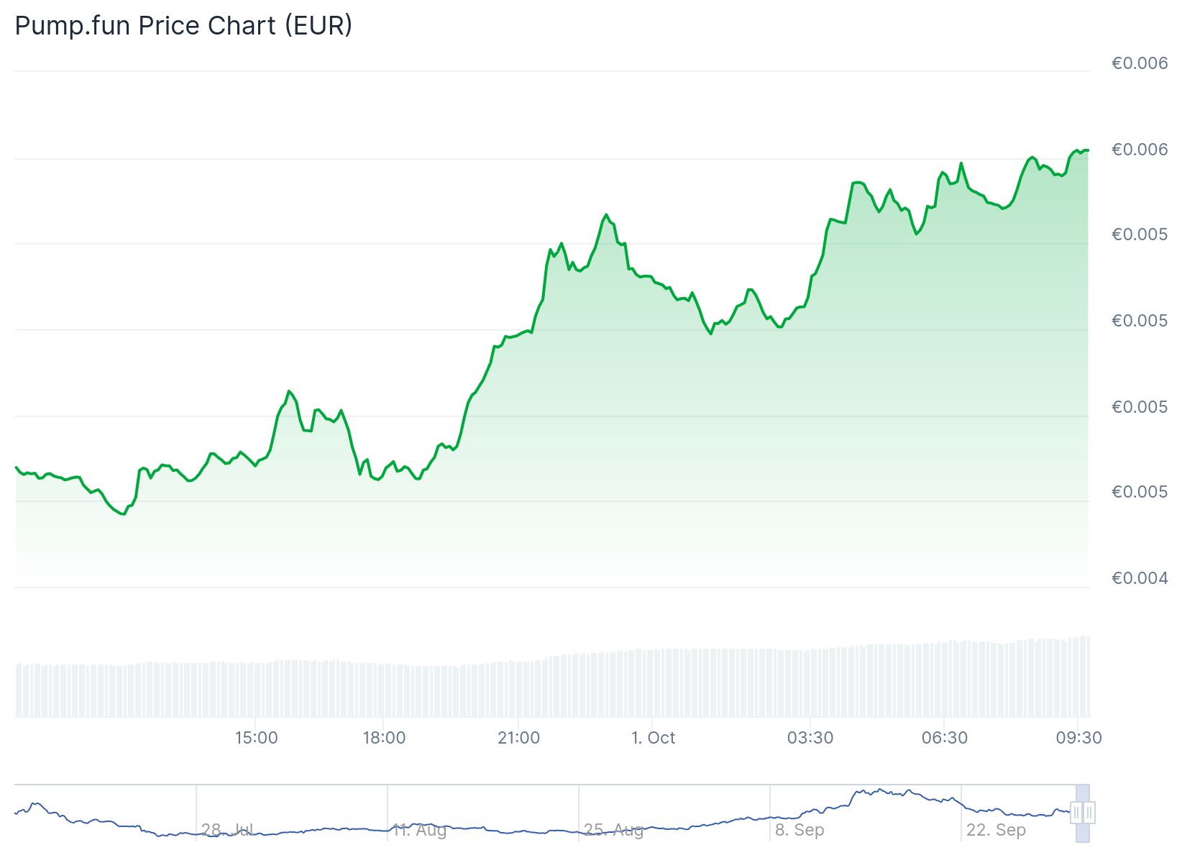This screenshot has height=863, width=1182.
Task: Click the 28. Jul navigator date label
Action: click(x=226, y=830)
